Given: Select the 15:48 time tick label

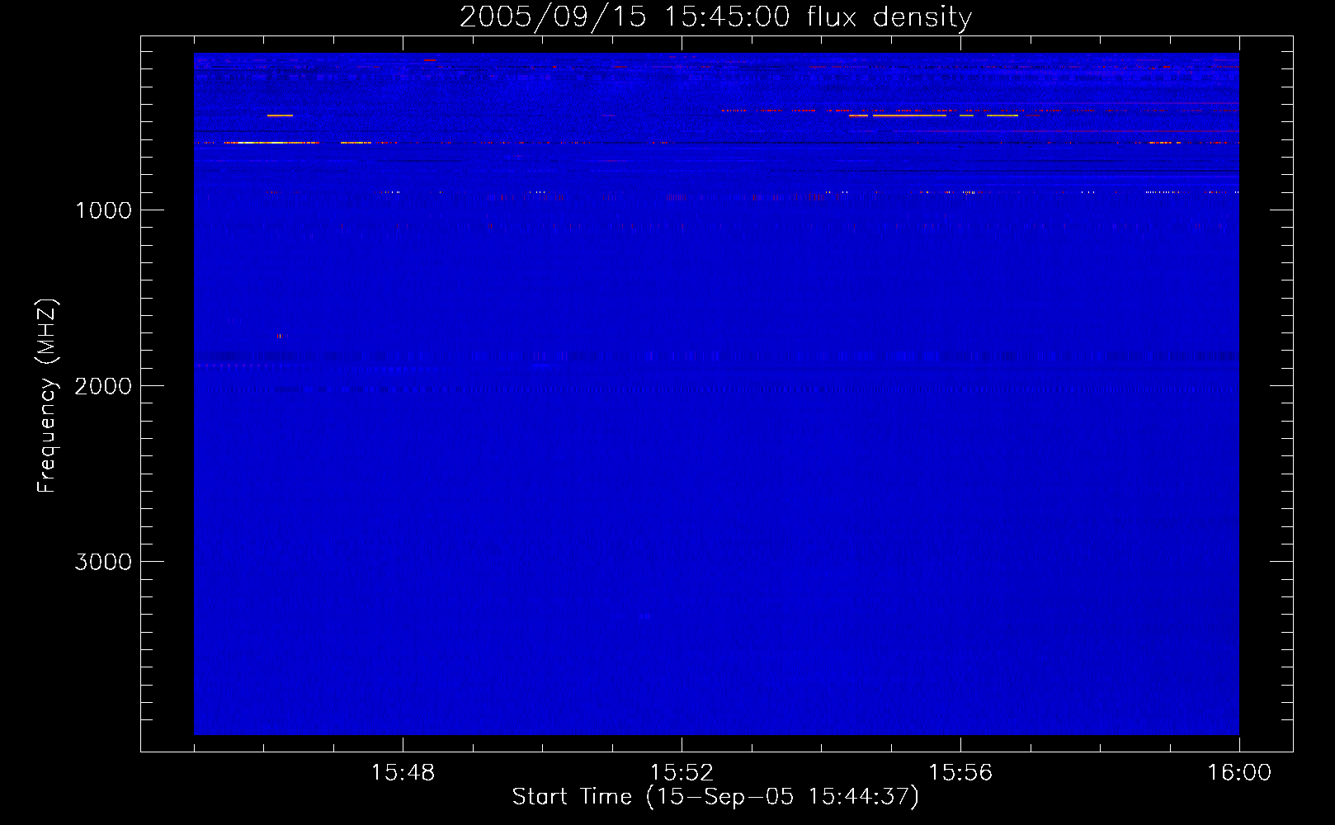Looking at the screenshot, I should pos(403,773).
